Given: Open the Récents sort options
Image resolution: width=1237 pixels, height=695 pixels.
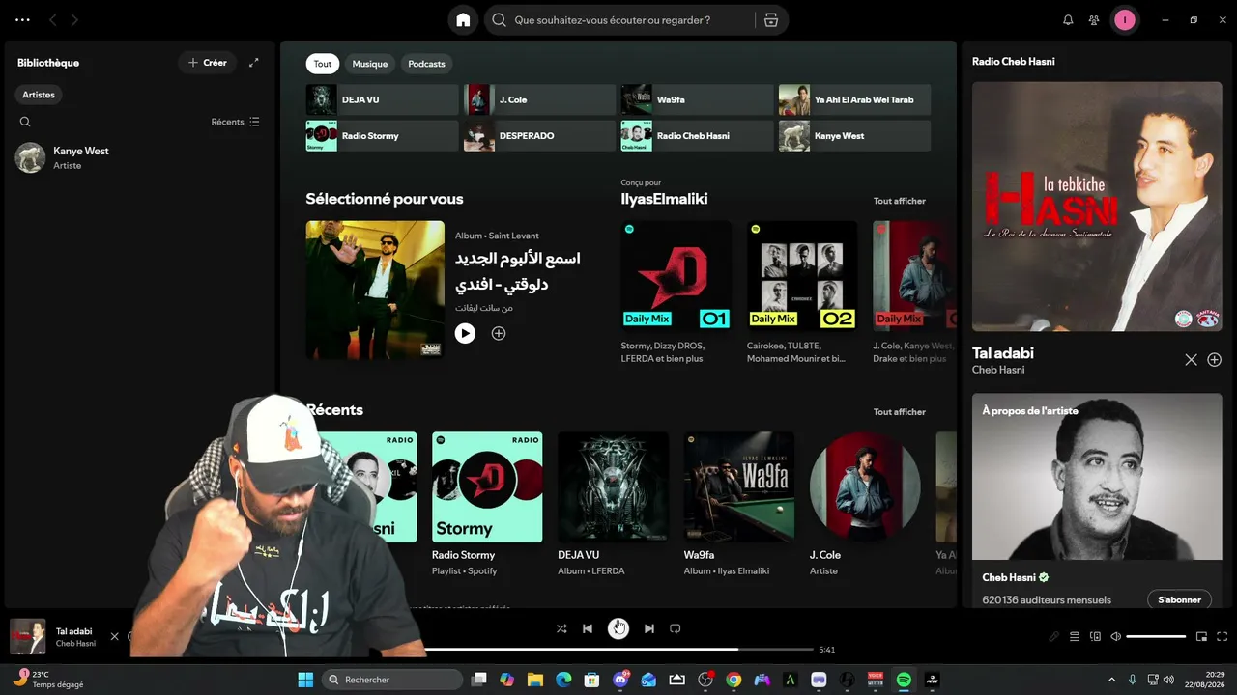Looking at the screenshot, I should click(236, 122).
